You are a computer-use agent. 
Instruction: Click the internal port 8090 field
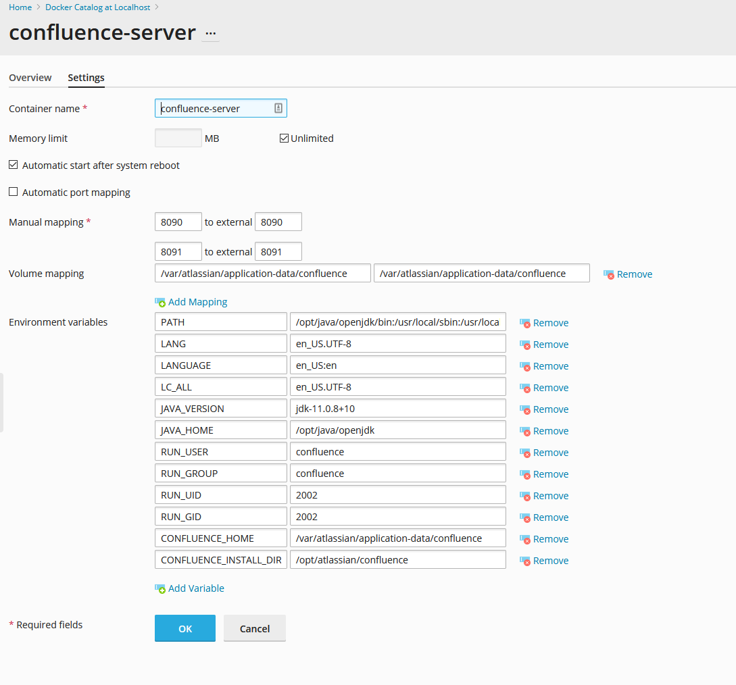[x=178, y=222]
